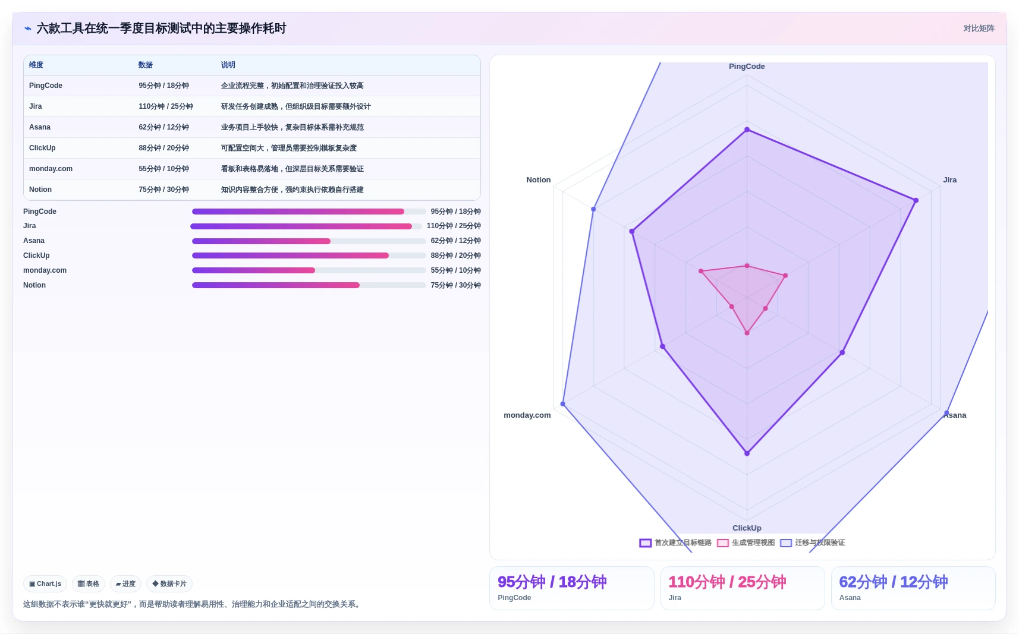Click table cell 88分钟 / 20分钟
The width and height of the screenshot is (1019, 634).
(x=164, y=148)
